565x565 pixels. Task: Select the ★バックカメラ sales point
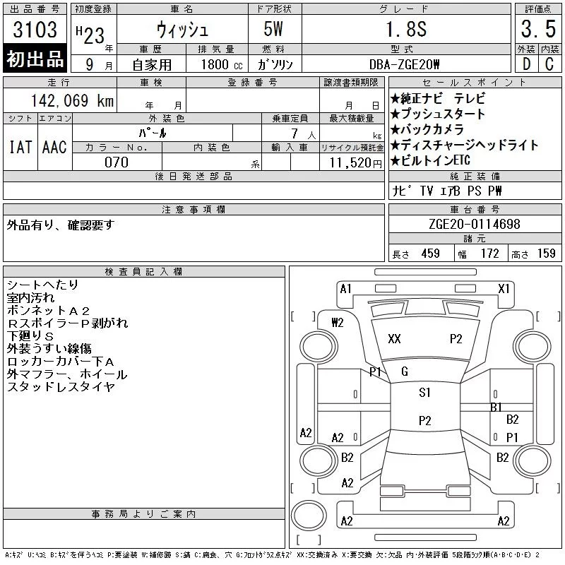(x=427, y=129)
